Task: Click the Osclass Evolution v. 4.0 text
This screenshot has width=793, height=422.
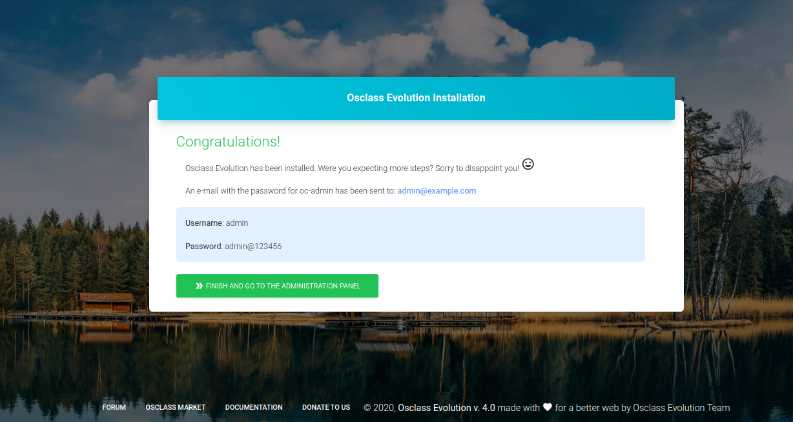Action: click(x=446, y=408)
